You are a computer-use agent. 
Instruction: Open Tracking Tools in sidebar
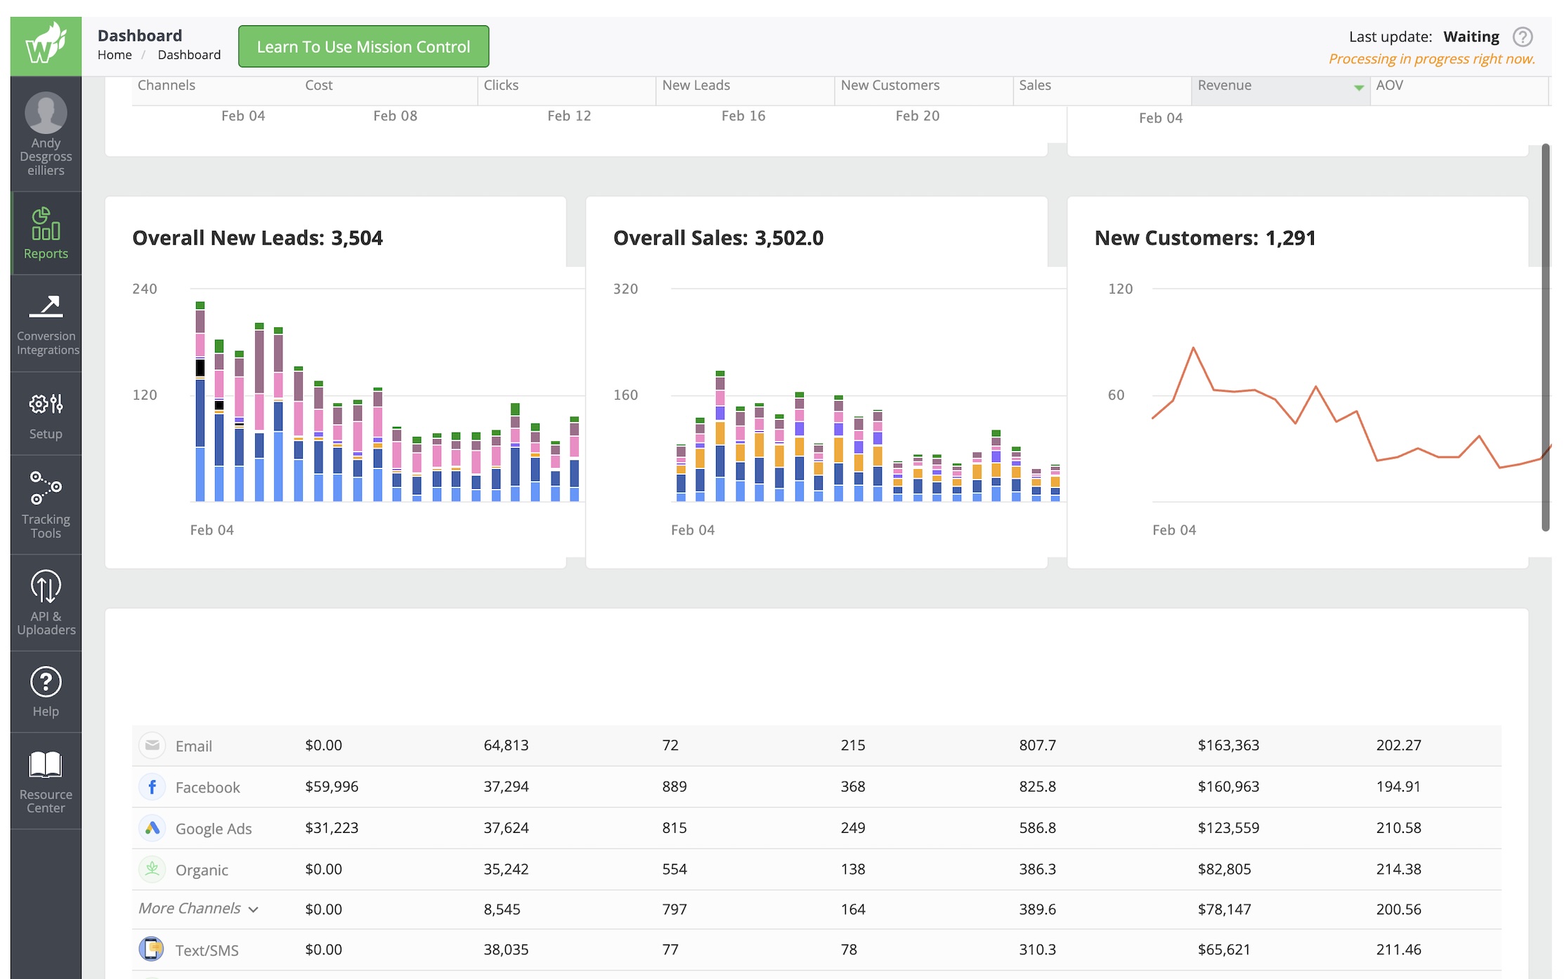(x=46, y=505)
